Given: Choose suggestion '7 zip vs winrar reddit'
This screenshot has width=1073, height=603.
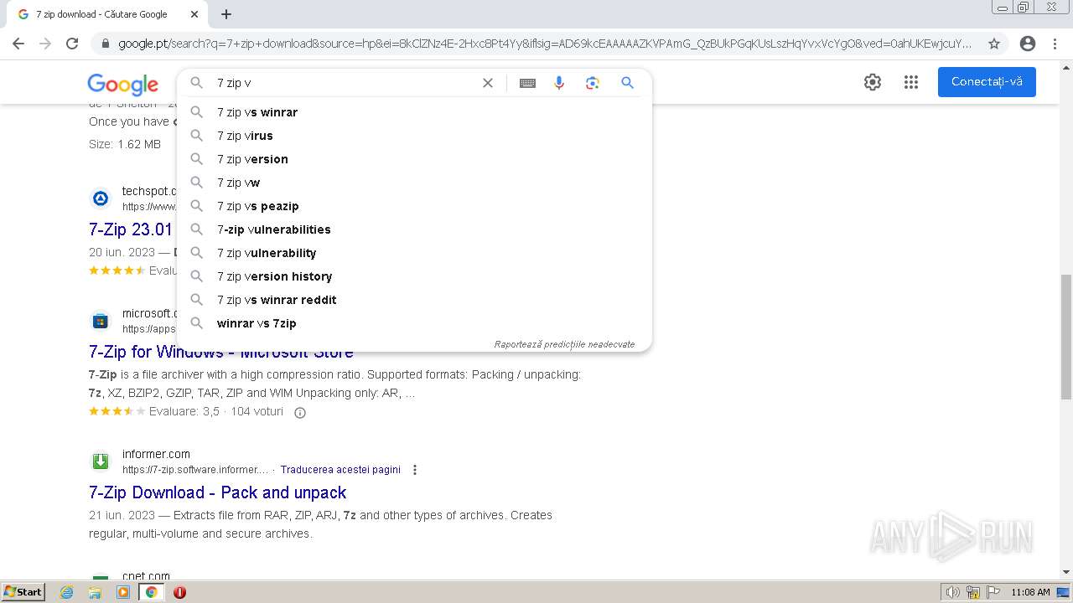Looking at the screenshot, I should 414,300.
